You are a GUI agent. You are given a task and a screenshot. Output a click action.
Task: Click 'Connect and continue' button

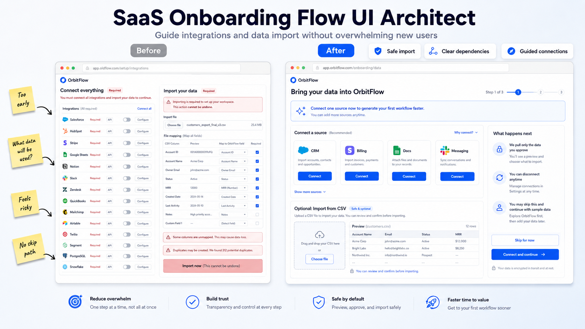pyautogui.click(x=525, y=255)
